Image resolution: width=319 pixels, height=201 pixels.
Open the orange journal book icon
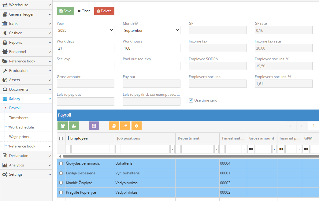pos(114,126)
